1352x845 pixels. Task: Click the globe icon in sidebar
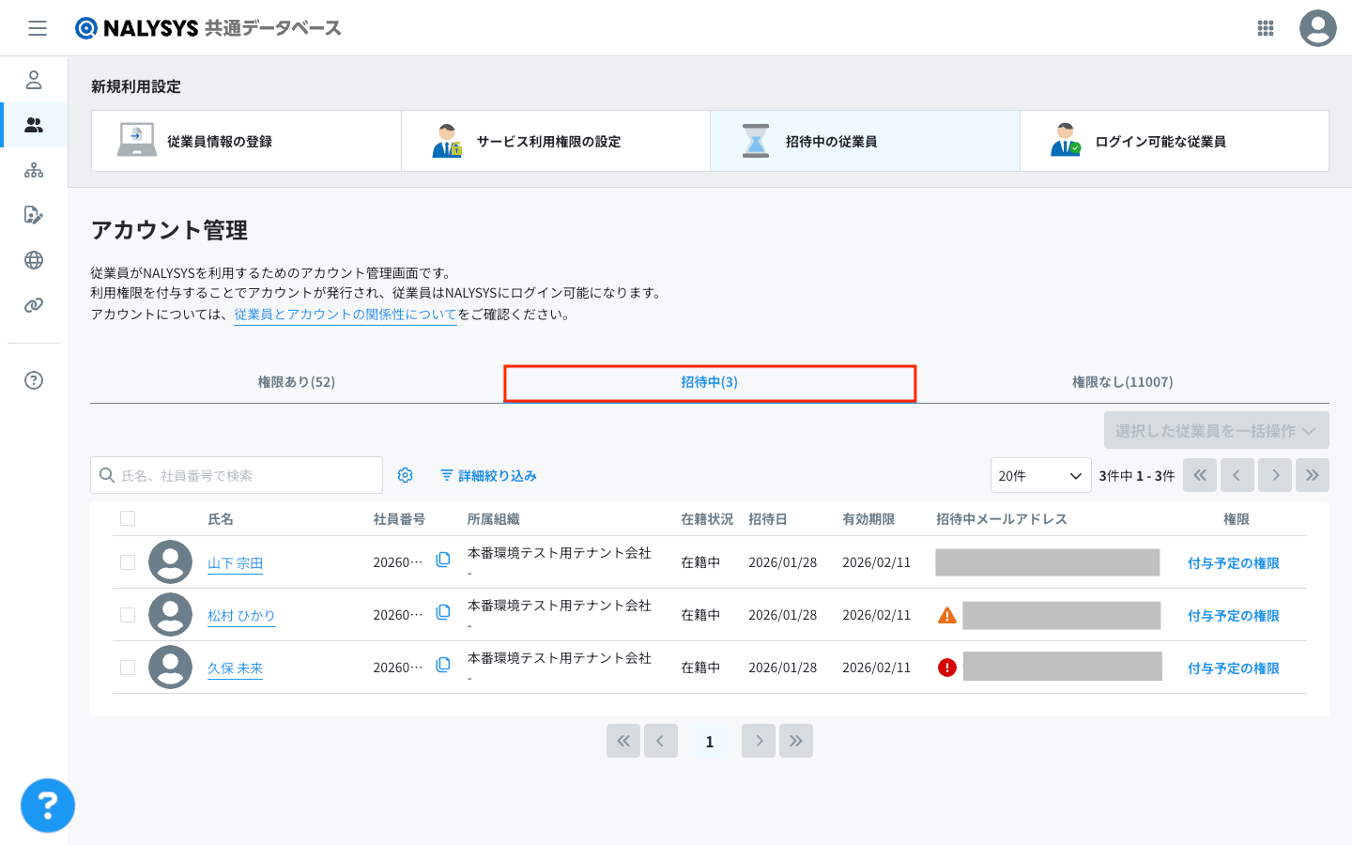(x=34, y=260)
